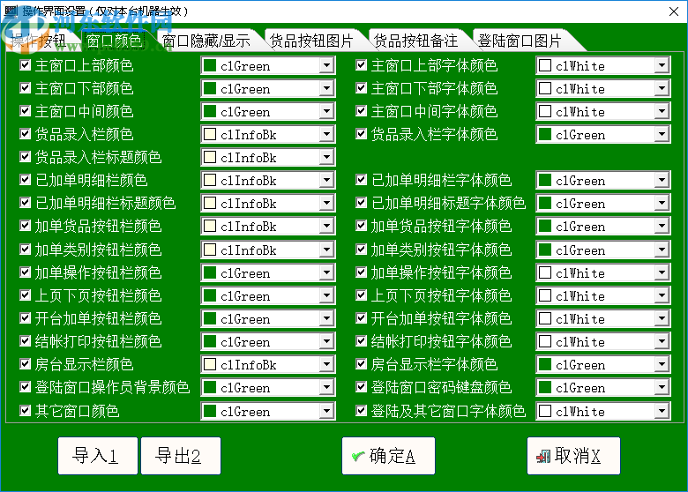Toggle 登陆窗口密码键盘颜色 checkbox
The height and width of the screenshot is (492, 688).
click(x=361, y=387)
